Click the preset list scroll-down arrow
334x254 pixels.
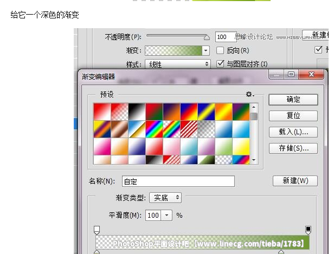pos(254,160)
